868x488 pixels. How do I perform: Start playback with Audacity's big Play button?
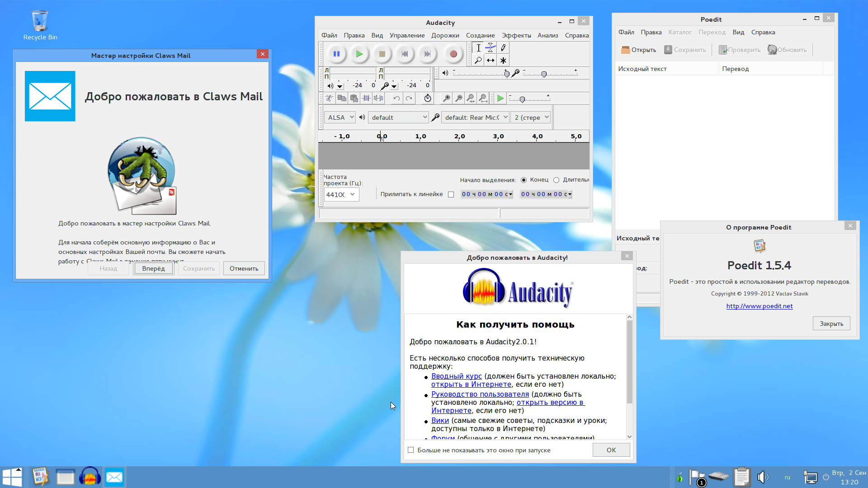pyautogui.click(x=359, y=54)
